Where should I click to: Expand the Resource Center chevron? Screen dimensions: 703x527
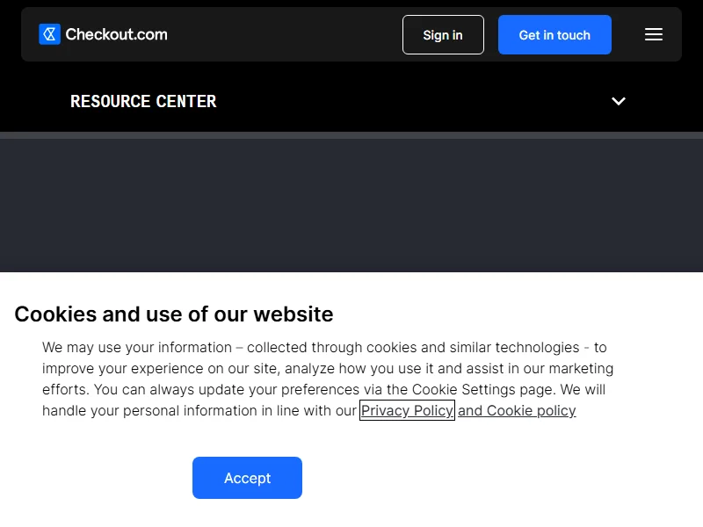[619, 101]
